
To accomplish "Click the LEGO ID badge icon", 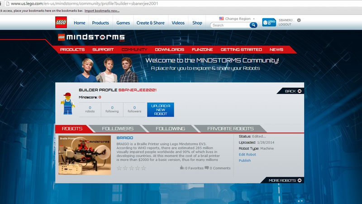I will click(269, 22).
